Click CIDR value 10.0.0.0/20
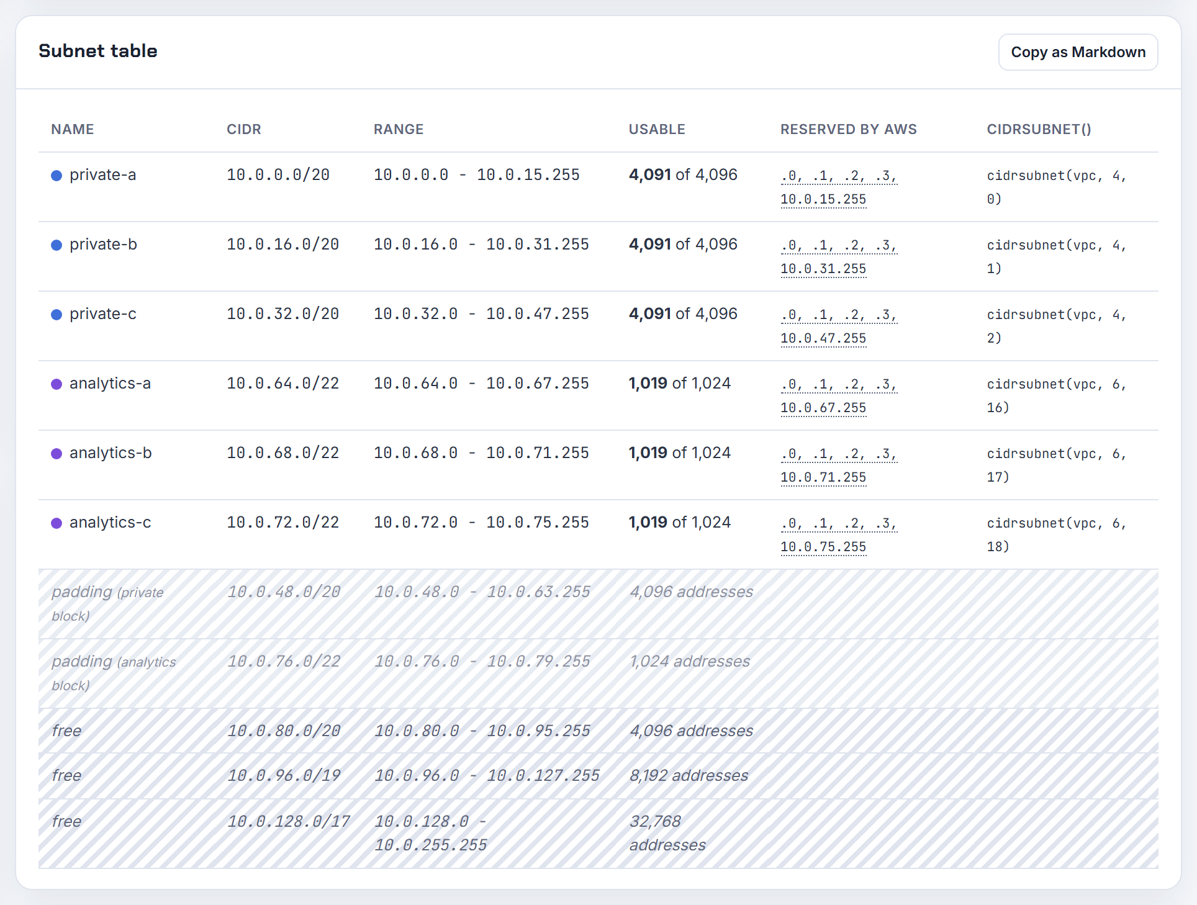 (278, 175)
